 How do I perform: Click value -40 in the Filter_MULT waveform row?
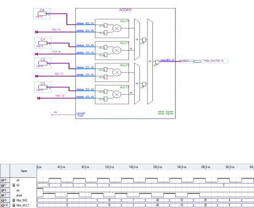pos(158,205)
